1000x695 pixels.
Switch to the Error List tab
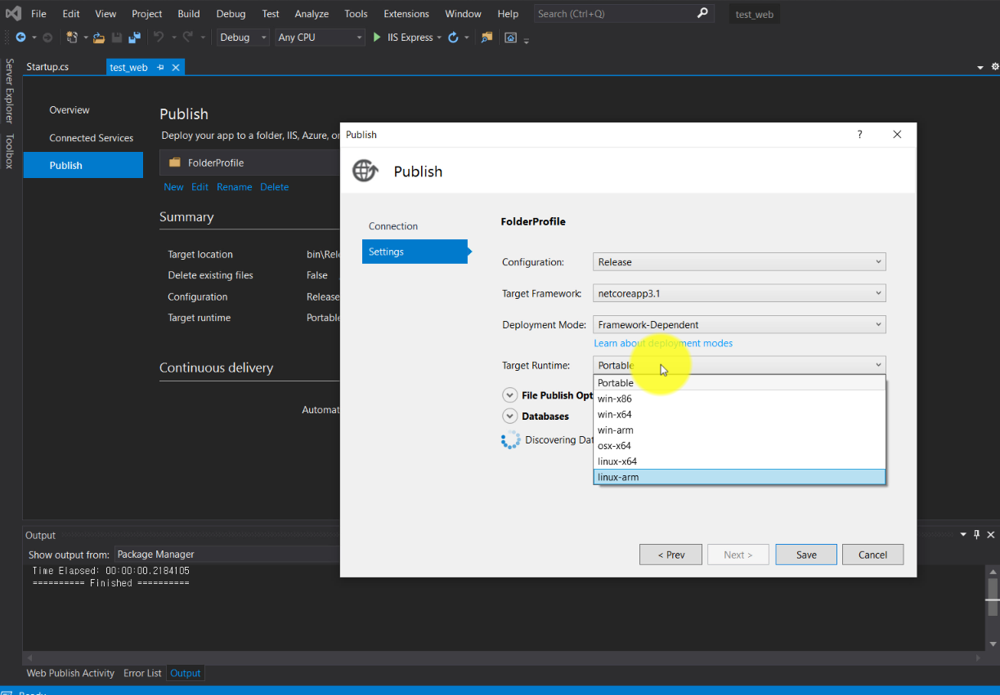142,673
